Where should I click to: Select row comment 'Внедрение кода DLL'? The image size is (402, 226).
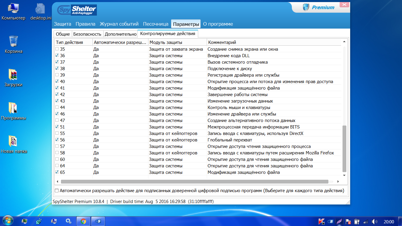(229, 55)
